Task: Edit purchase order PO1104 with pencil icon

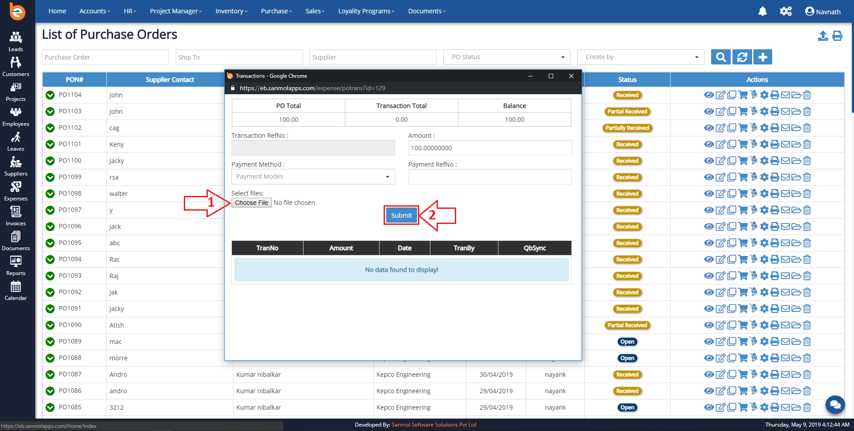Action: pyautogui.click(x=720, y=95)
